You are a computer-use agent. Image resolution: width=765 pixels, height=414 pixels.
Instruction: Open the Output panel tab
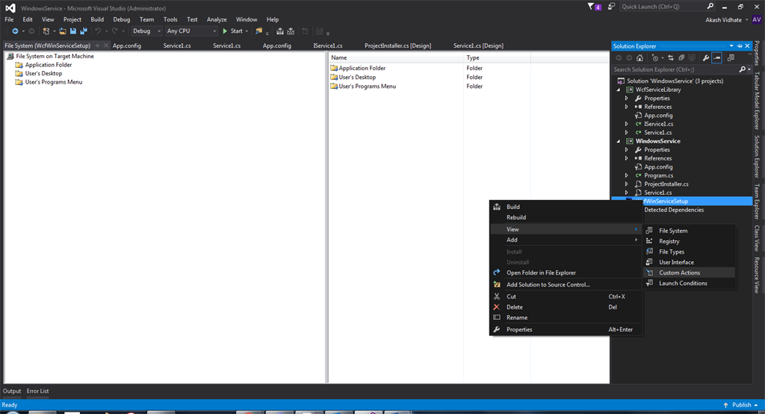tap(12, 391)
